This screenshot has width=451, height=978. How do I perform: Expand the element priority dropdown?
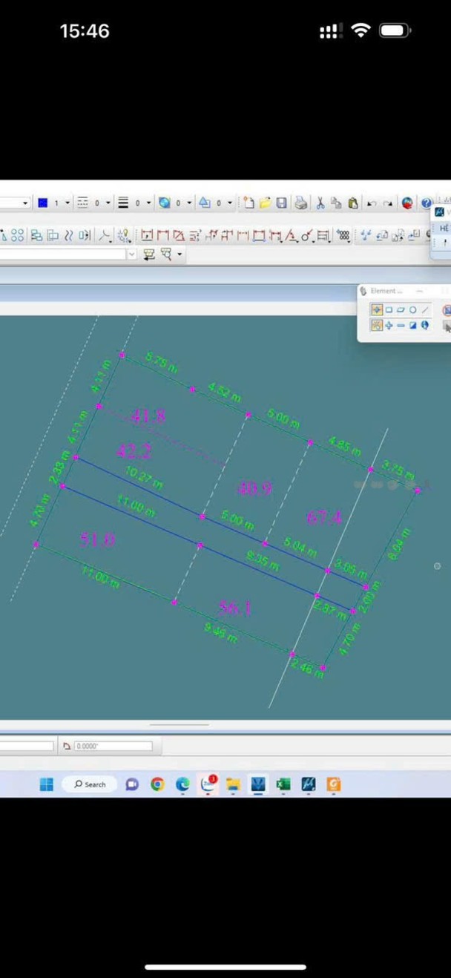coord(229,203)
